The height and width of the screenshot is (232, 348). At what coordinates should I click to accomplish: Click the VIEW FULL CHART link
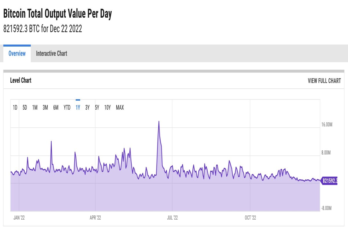pos(324,81)
